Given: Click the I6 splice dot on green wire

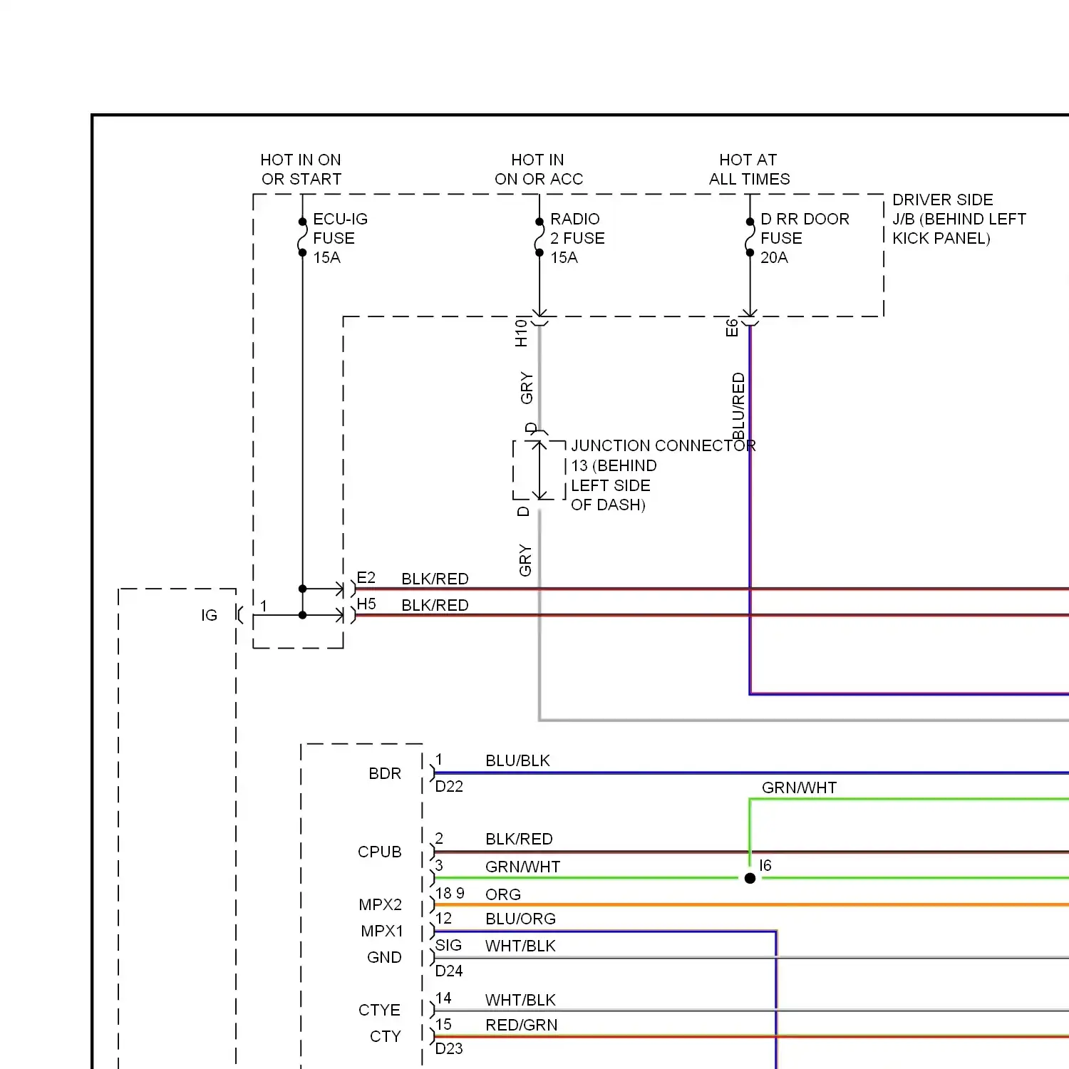Looking at the screenshot, I should (750, 878).
